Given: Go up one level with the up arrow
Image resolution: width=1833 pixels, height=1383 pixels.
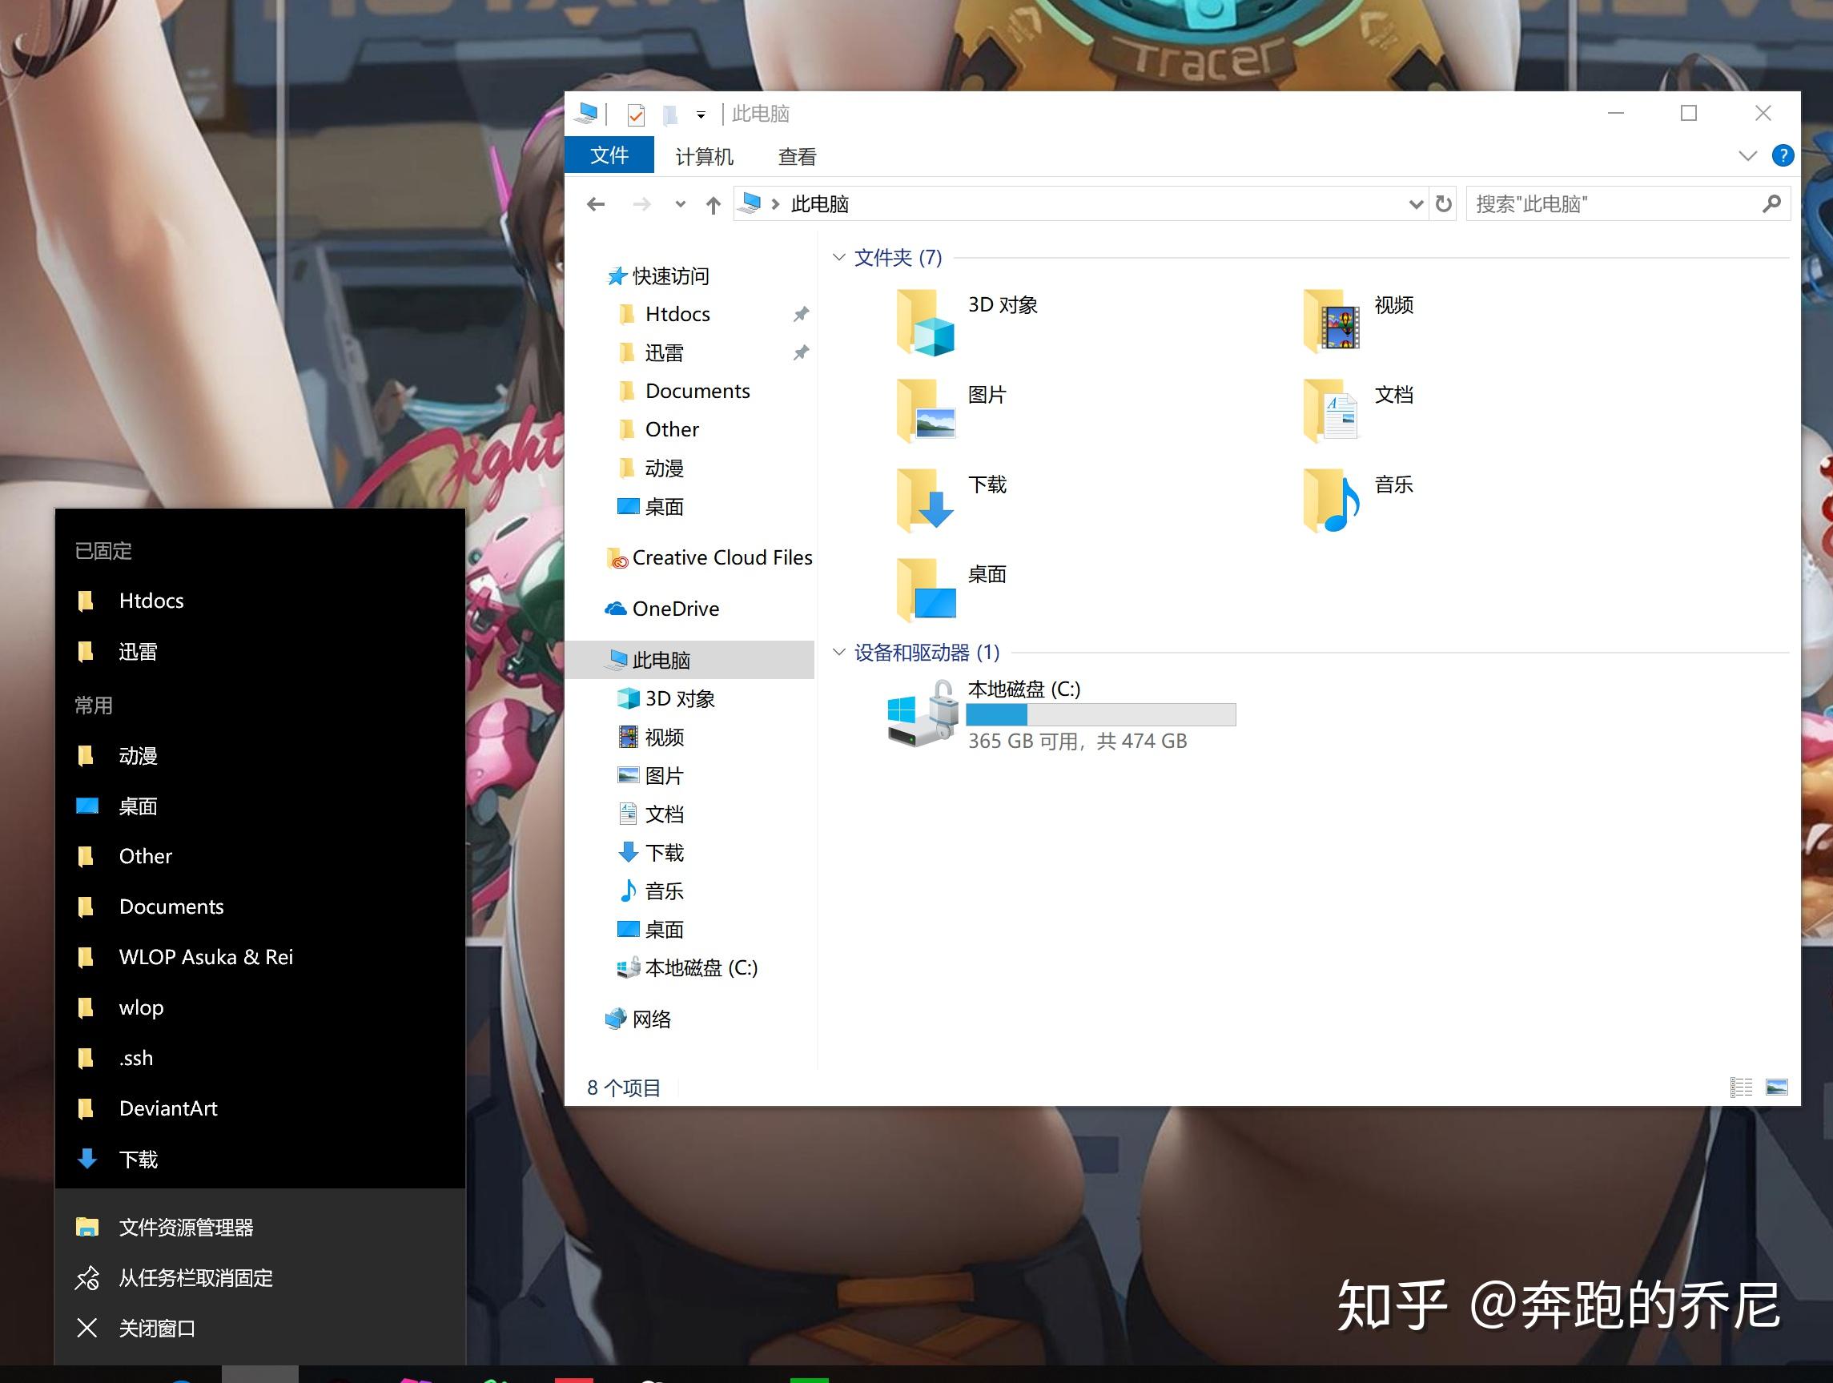Looking at the screenshot, I should pos(714,205).
